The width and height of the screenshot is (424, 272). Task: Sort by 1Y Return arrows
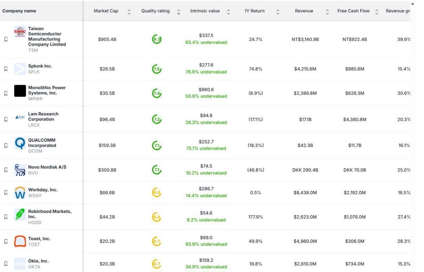(278, 12)
